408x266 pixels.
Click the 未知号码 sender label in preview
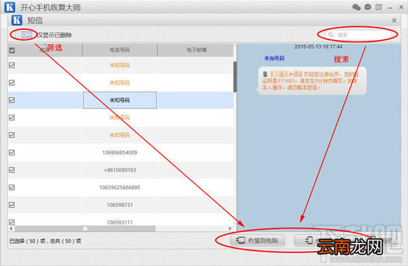tap(274, 58)
